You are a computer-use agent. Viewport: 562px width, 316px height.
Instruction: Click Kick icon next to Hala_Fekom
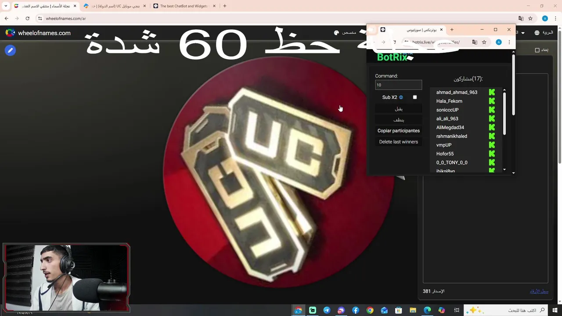click(x=492, y=101)
